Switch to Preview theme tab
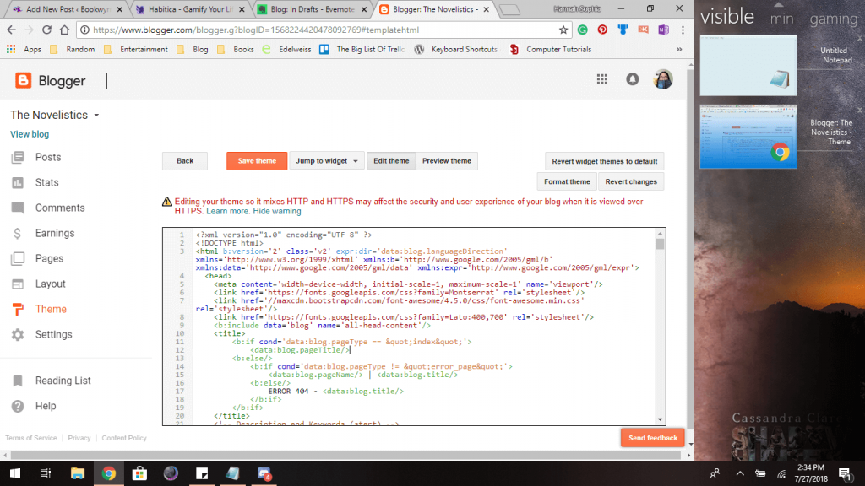 [x=447, y=161]
